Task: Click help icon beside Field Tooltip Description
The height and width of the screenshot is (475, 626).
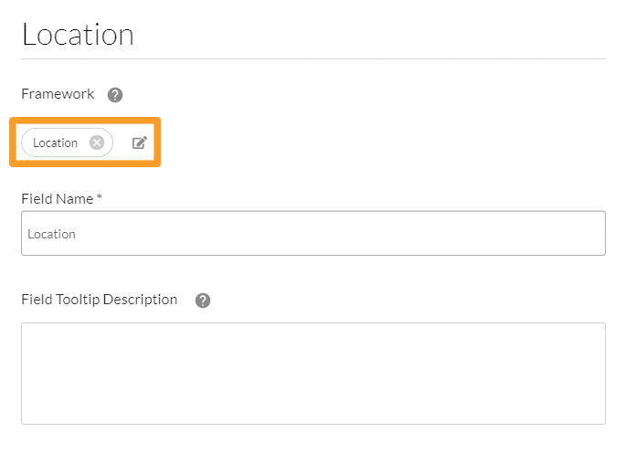Action: [203, 301]
